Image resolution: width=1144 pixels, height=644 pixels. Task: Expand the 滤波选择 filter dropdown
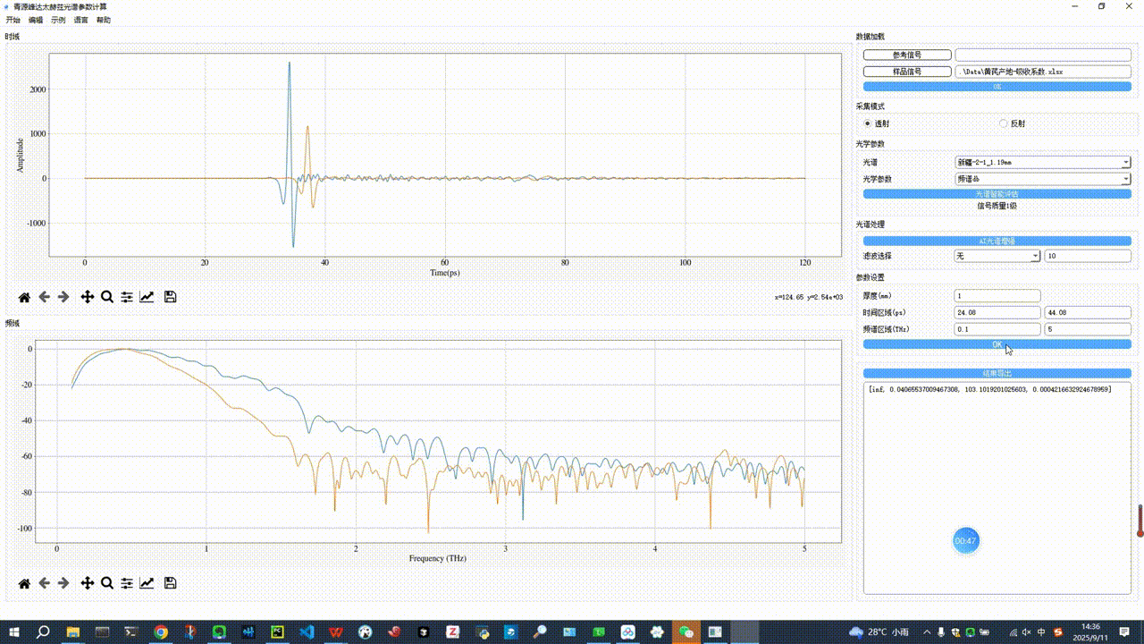1035,257
